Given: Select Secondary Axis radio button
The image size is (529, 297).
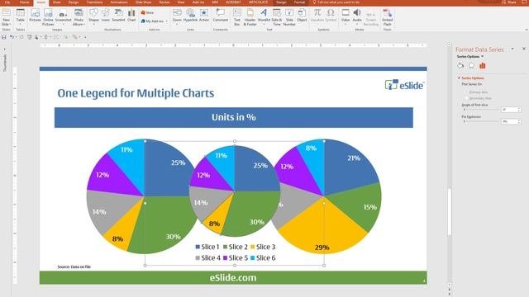Looking at the screenshot, I should coord(467,98).
